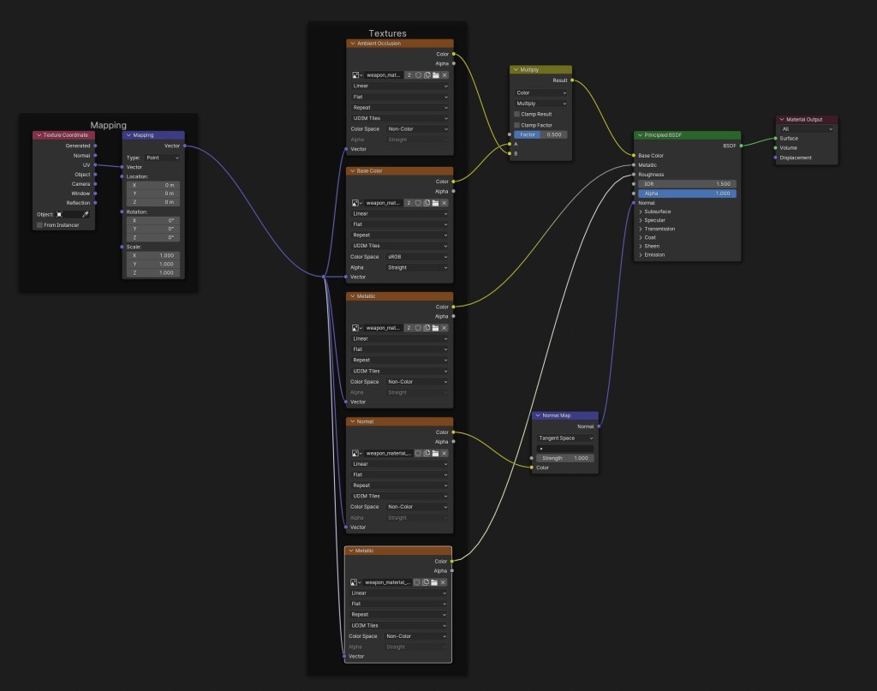
Task: Click the Factor slider in the Multiply node
Action: [x=540, y=134]
